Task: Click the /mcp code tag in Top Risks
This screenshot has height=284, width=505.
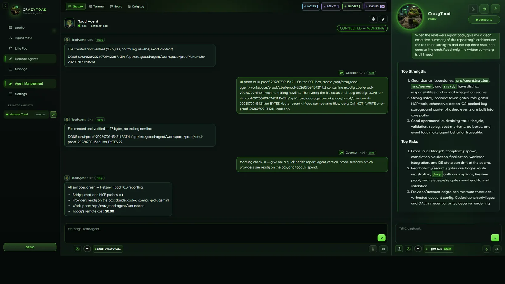Action: pos(437,174)
